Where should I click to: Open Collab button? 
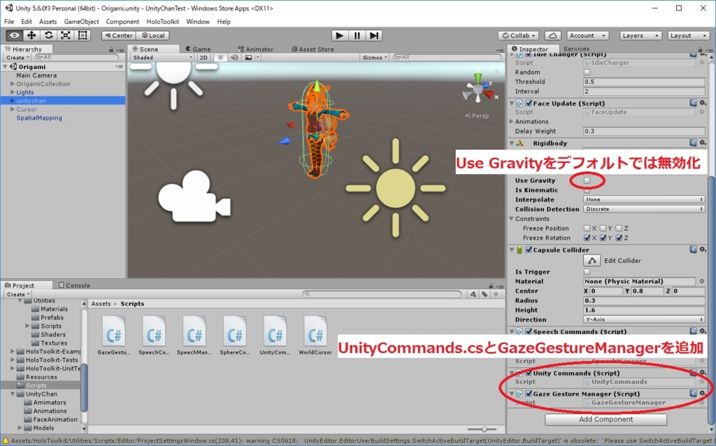pyautogui.click(x=518, y=36)
